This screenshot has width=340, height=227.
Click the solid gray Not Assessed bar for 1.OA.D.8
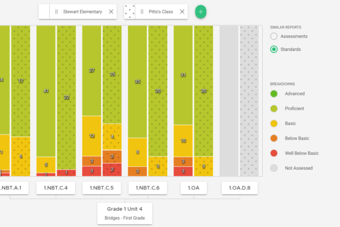tap(229, 101)
